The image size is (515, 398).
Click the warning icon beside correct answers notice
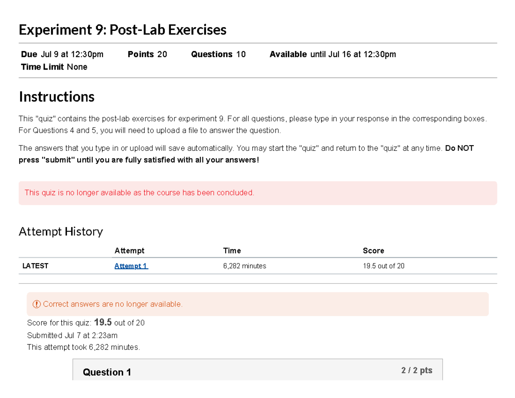(x=37, y=304)
